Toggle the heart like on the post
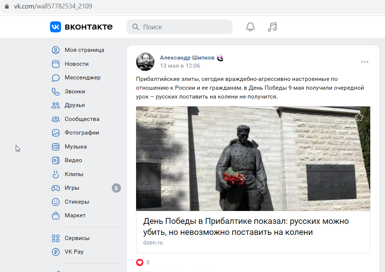This screenshot has width=385, height=272. [x=140, y=262]
